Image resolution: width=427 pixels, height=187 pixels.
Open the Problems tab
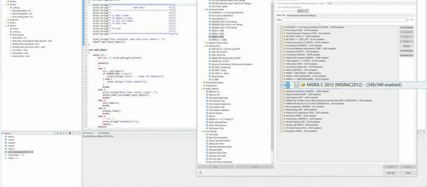(x=104, y=133)
